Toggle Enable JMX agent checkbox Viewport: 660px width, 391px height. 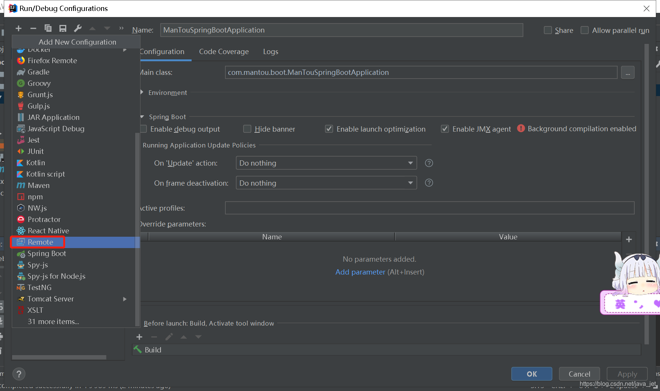(x=445, y=129)
